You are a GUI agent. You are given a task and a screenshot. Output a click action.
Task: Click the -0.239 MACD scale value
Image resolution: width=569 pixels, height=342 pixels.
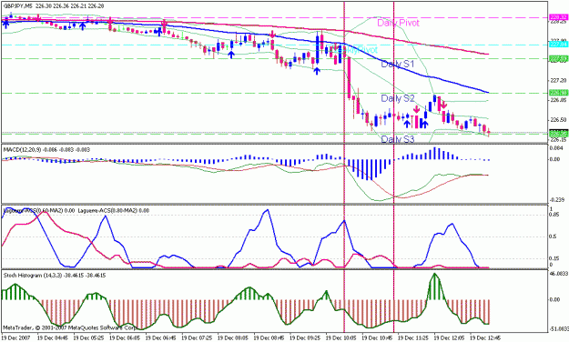click(557, 200)
